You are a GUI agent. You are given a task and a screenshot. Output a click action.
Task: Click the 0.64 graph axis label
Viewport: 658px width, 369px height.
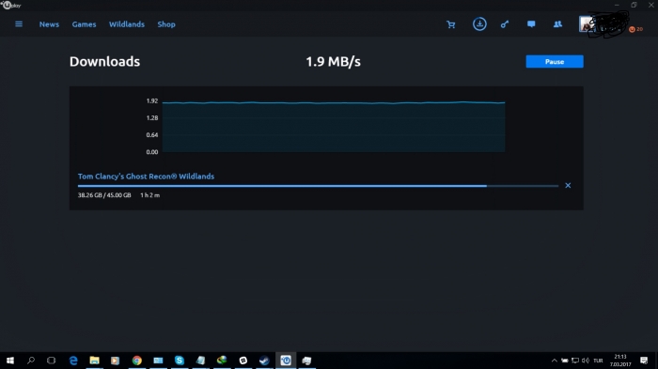152,135
